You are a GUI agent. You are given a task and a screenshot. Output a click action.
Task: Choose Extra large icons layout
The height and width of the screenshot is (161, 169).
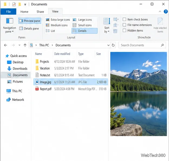pyautogui.click(x=58, y=20)
